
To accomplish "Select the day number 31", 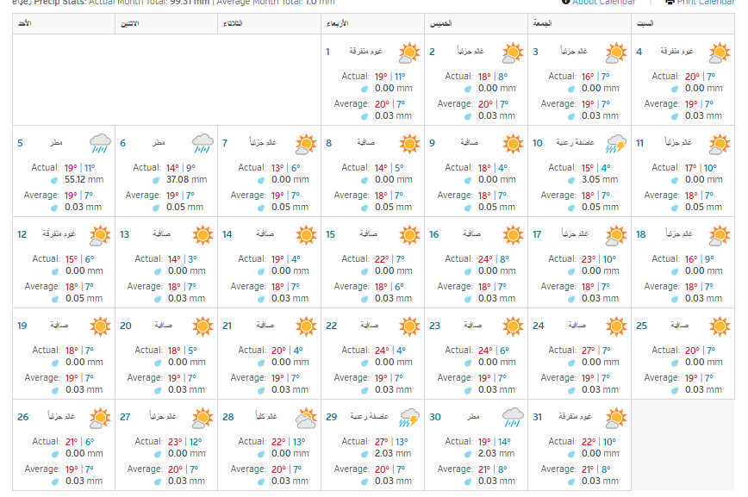I will pos(537,418).
